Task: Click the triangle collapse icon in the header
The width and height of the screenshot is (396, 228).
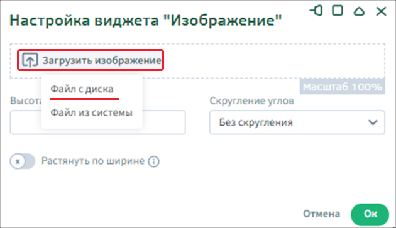Action: [x=359, y=12]
